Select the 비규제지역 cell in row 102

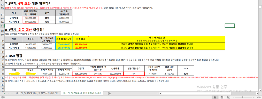tap(14, 48)
